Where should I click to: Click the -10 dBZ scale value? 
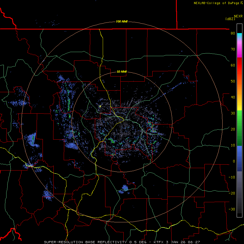[x=232, y=177]
